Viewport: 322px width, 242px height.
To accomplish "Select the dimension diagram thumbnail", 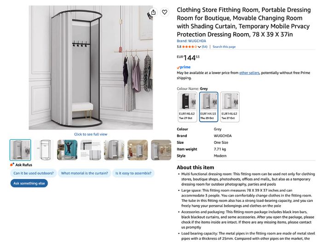I will [x=44, y=150].
